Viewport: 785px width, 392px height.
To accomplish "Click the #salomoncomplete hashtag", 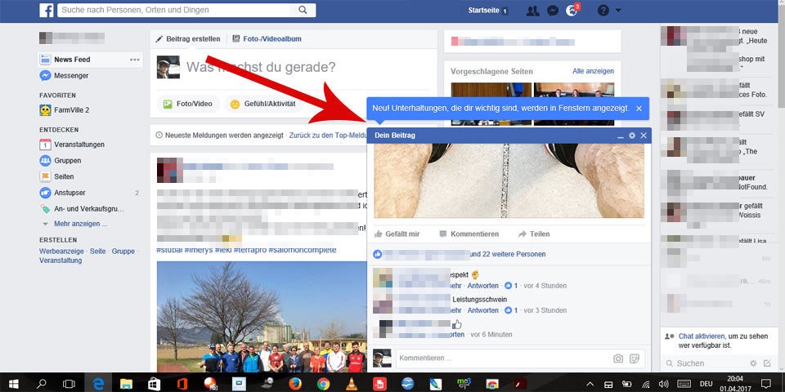I will coord(303,250).
